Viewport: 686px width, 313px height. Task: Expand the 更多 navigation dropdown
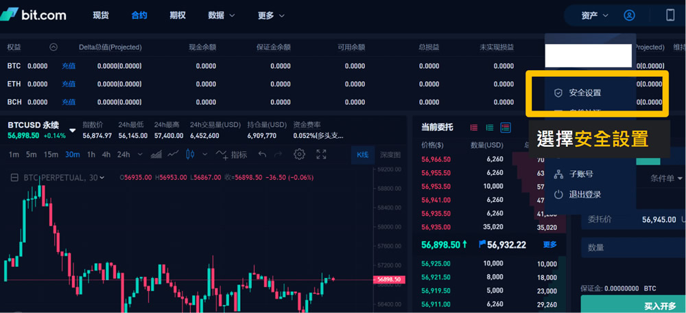coord(271,15)
